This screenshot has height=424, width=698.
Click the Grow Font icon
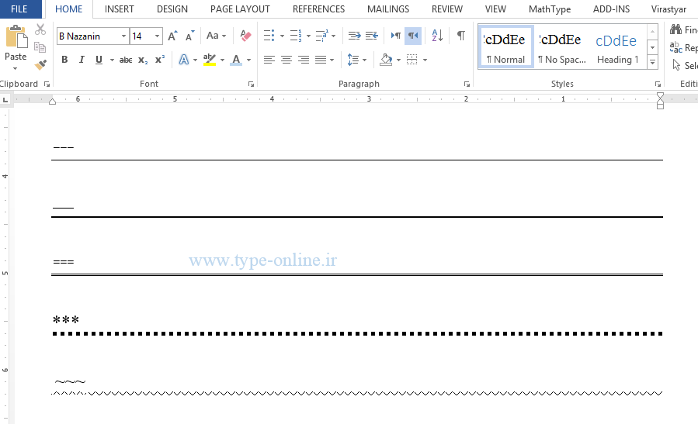(172, 36)
